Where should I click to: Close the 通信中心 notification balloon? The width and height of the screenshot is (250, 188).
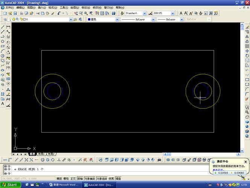pos(245,162)
